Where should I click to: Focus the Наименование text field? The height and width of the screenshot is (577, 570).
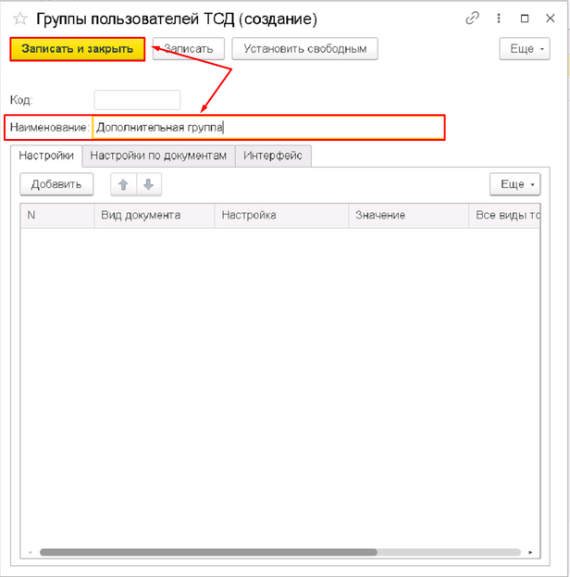pos(268,128)
